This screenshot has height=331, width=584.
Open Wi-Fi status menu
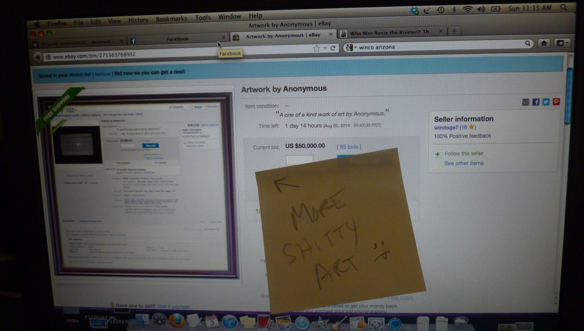tap(468, 9)
